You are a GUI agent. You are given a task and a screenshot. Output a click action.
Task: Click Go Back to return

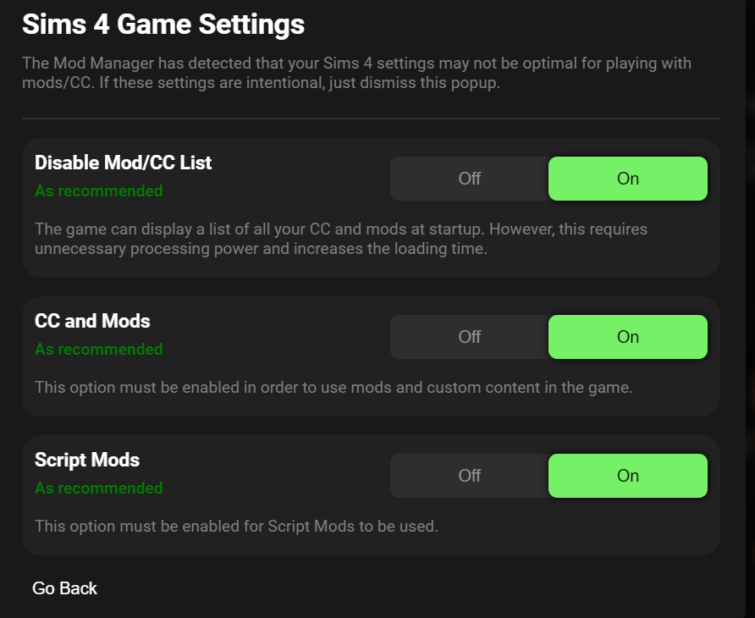[x=64, y=588]
